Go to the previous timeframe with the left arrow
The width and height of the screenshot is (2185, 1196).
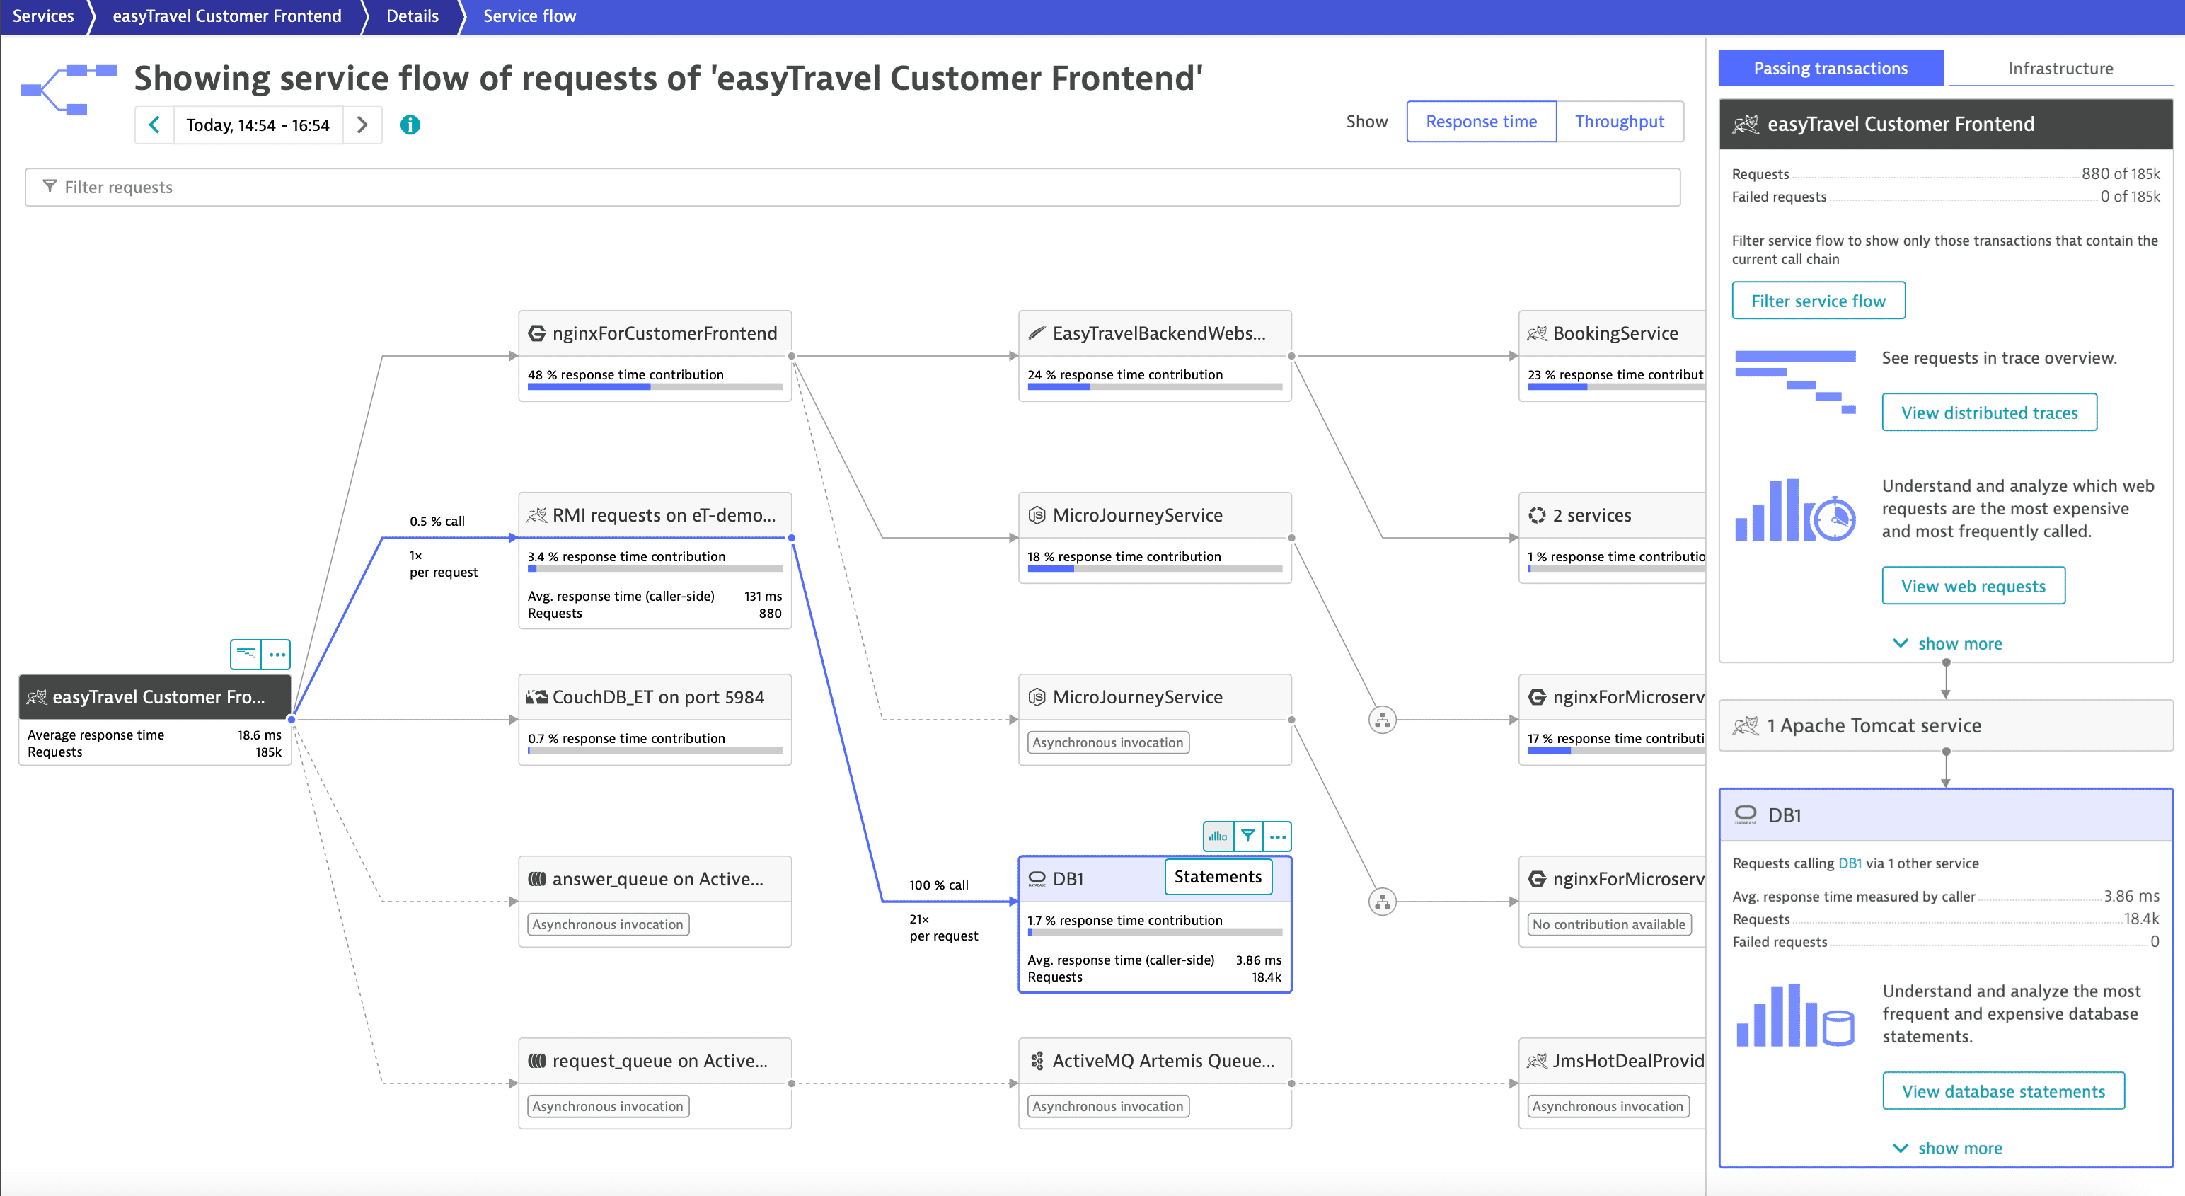point(154,125)
